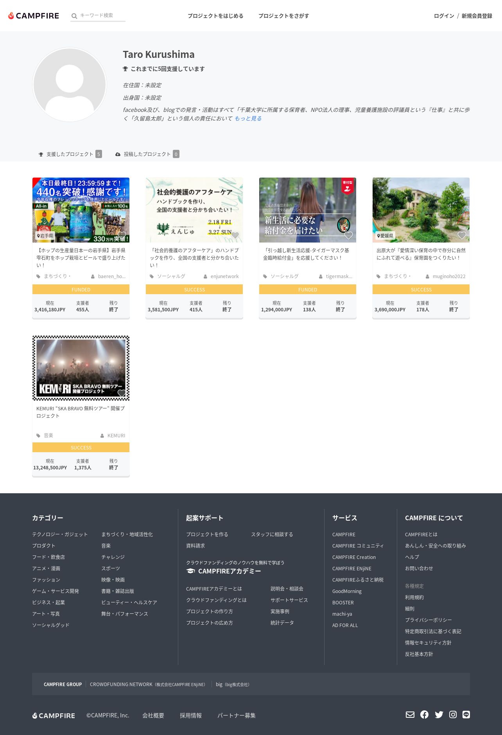Click the 寄付型 donation badge icon
The width and height of the screenshot is (502, 735).
point(347,186)
